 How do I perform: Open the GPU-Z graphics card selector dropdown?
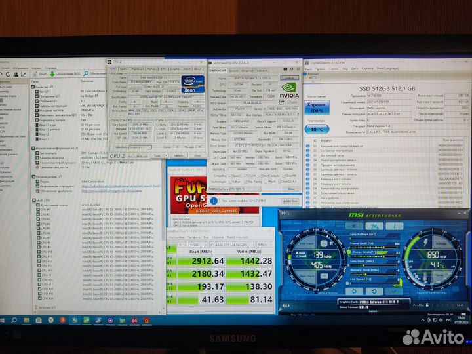coord(235,189)
